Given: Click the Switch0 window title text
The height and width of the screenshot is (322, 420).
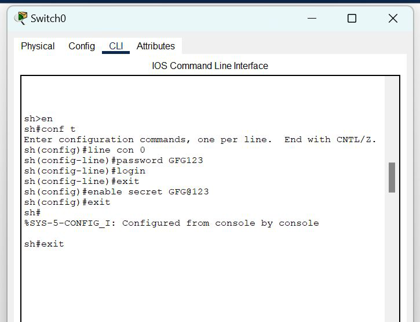Looking at the screenshot, I should click(x=48, y=19).
